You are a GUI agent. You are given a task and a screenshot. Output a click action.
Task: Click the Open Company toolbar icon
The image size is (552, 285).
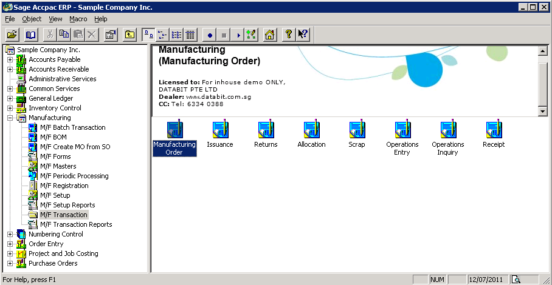(x=12, y=35)
